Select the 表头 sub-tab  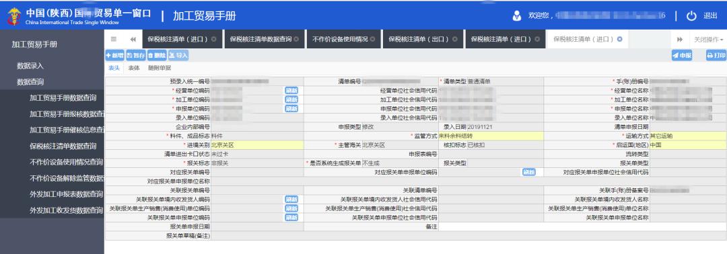pos(114,68)
